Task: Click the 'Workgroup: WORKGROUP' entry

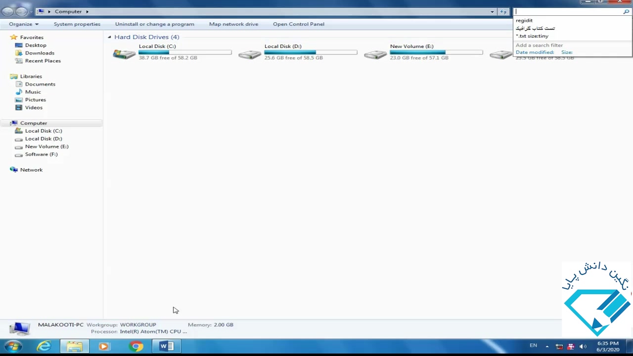Action: [x=121, y=325]
